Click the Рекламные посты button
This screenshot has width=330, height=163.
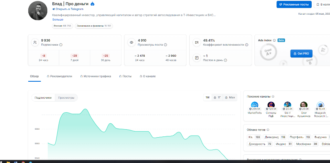294,4
